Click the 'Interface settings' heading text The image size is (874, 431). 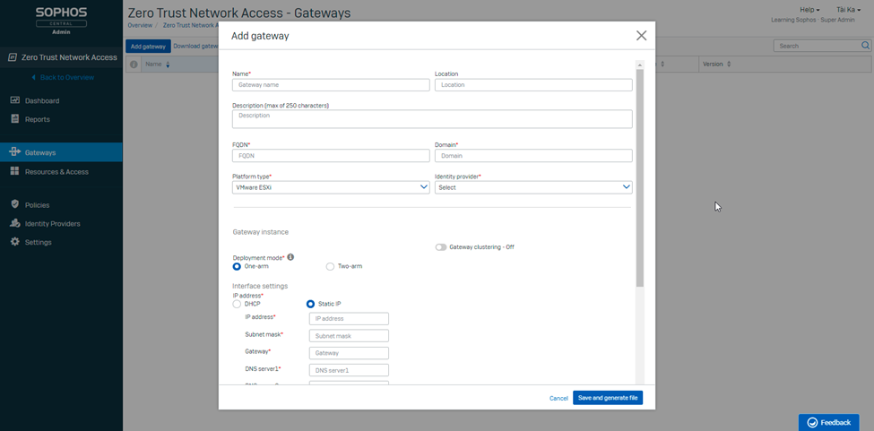point(260,286)
